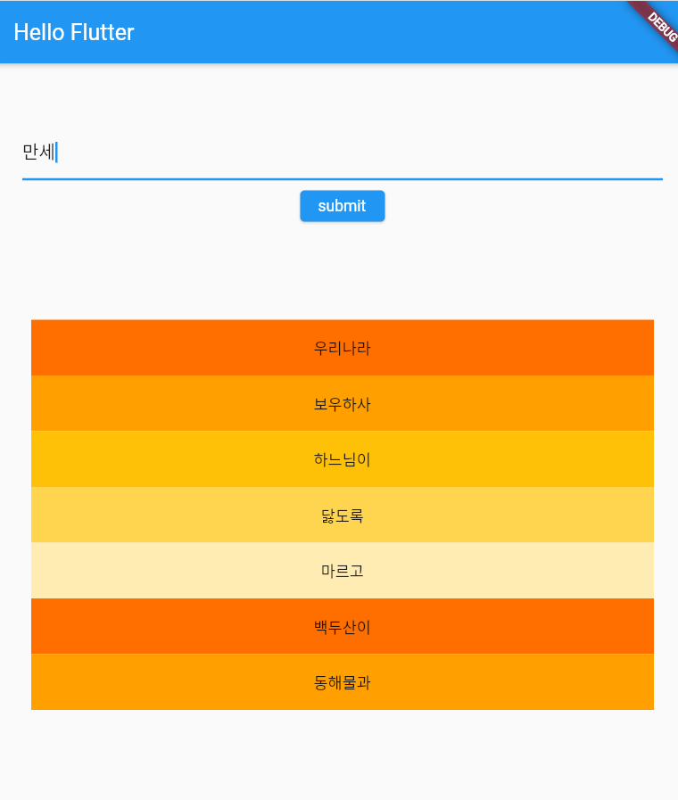Click the darkest orange row labeled 우리나라

pos(342,348)
